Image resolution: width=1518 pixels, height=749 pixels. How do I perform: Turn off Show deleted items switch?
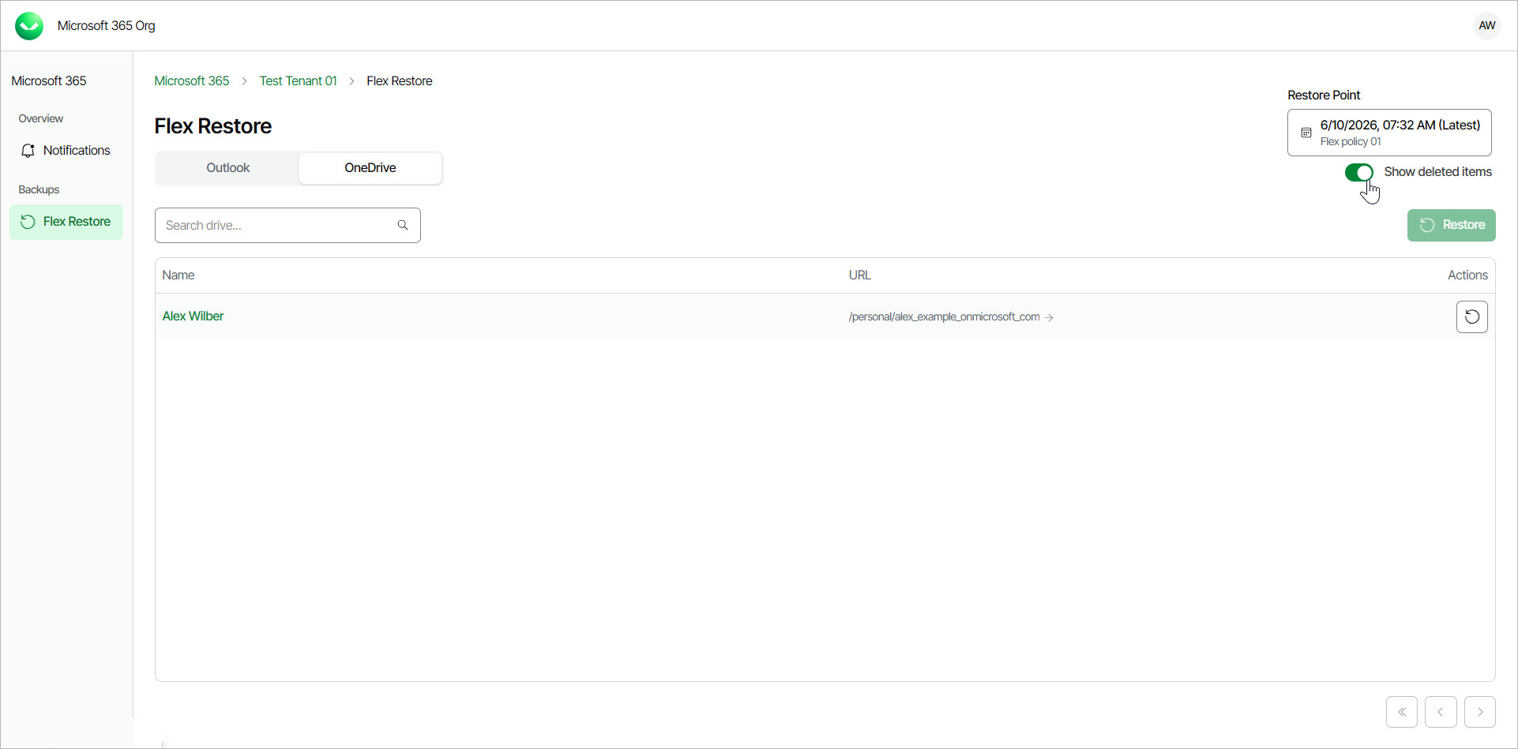point(1359,172)
